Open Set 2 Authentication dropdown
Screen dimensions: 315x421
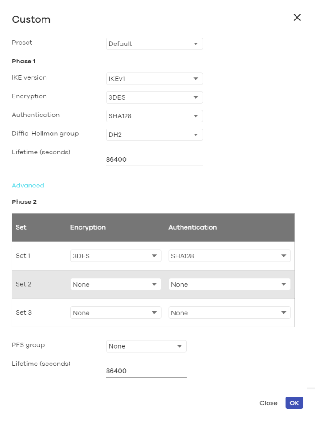(x=229, y=284)
